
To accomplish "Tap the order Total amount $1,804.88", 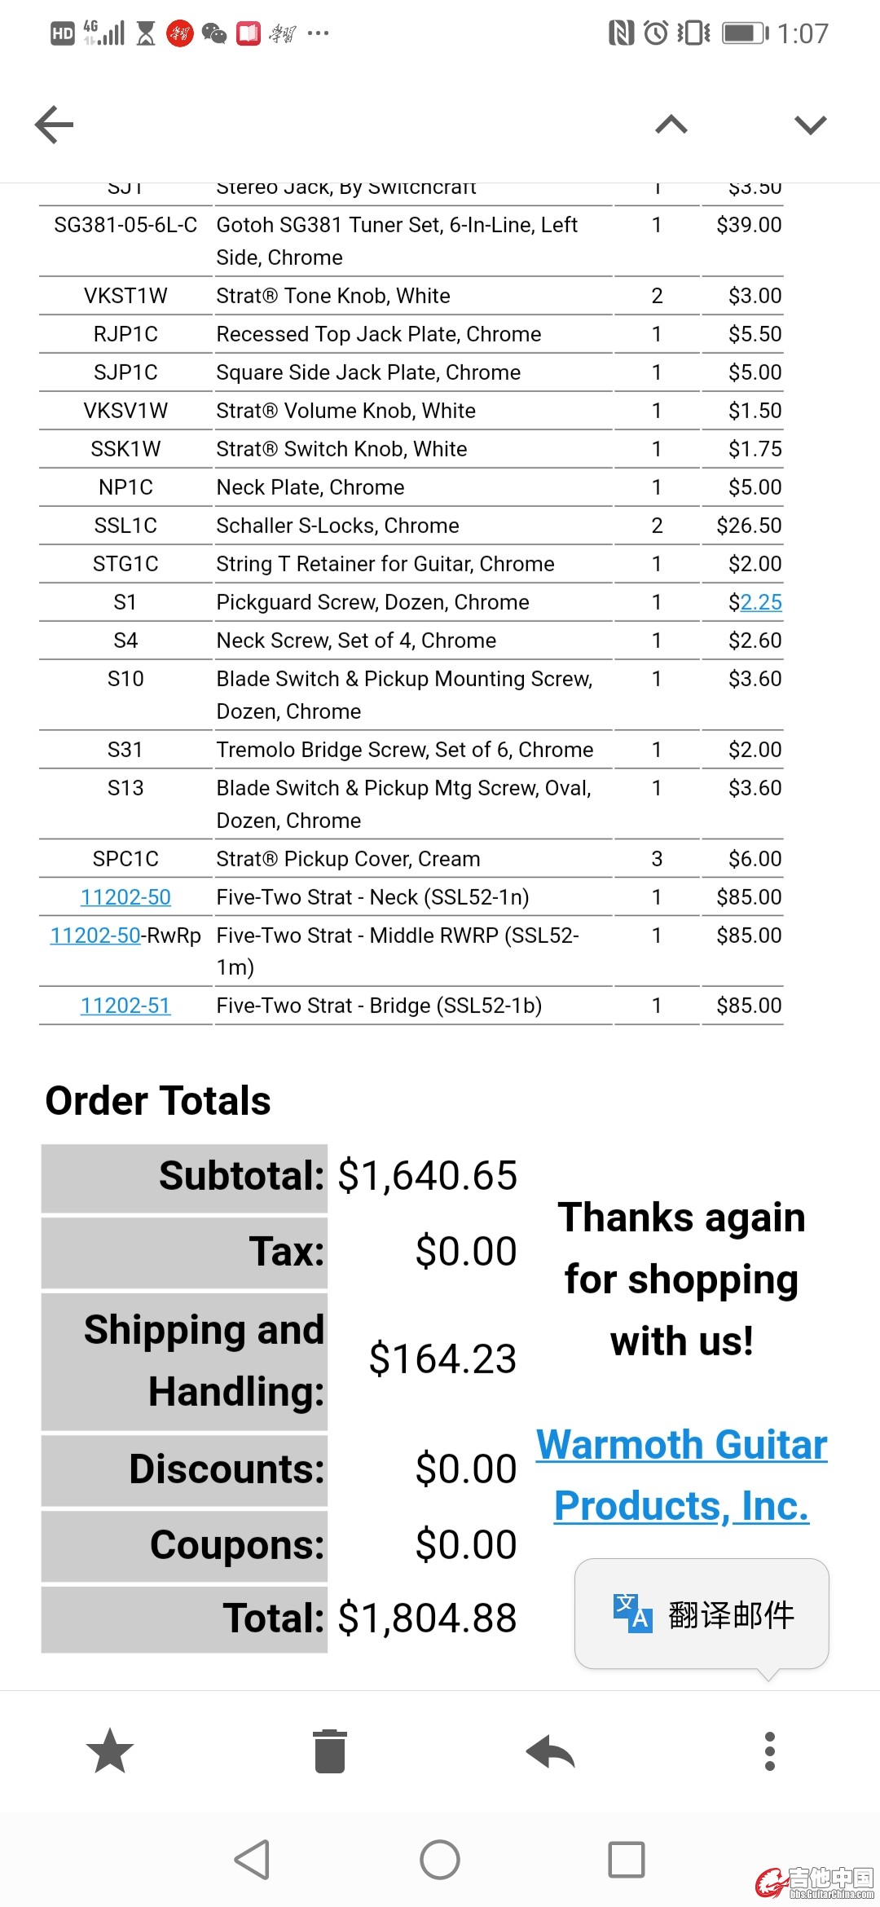I will [427, 1618].
